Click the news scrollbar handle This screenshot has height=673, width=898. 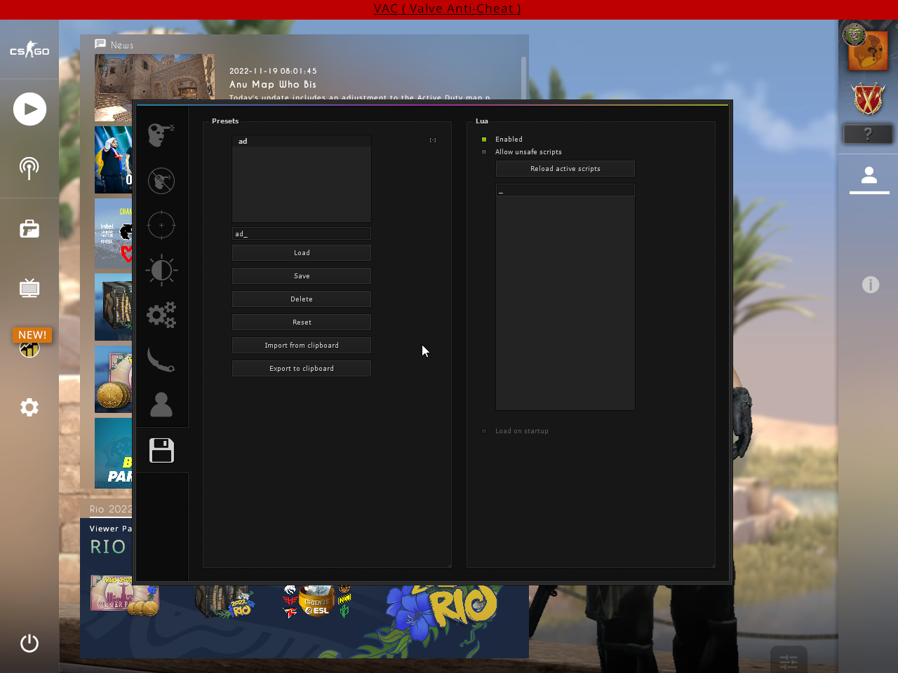[523, 77]
